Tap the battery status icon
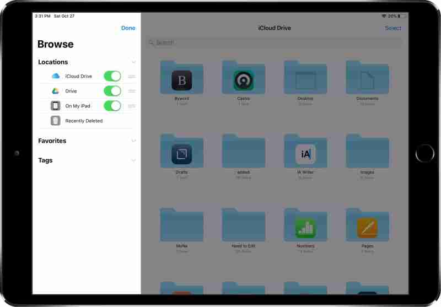The height and width of the screenshot is (307, 441). (401, 16)
